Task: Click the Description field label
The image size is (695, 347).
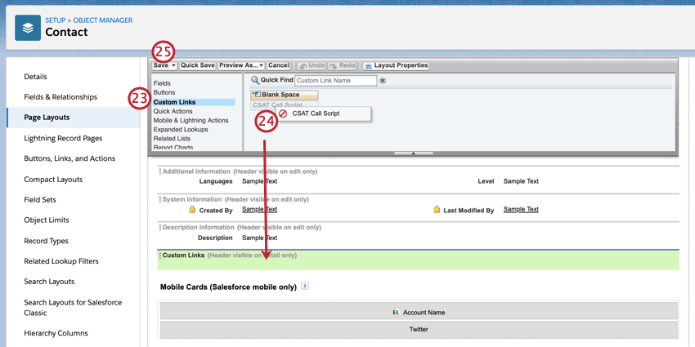Action: click(215, 238)
